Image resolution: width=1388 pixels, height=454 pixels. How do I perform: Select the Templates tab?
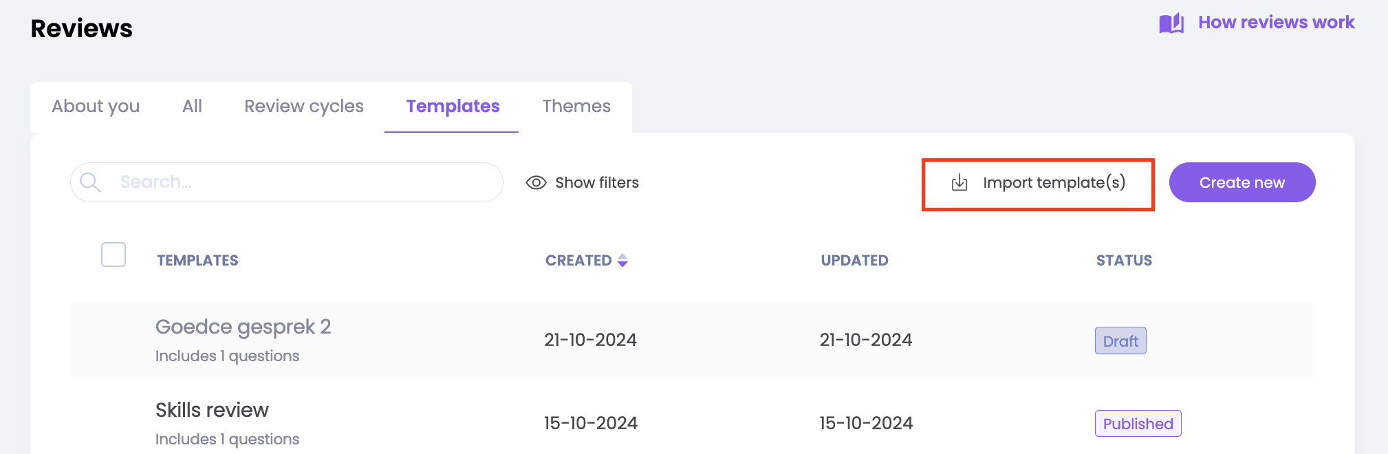point(453,106)
